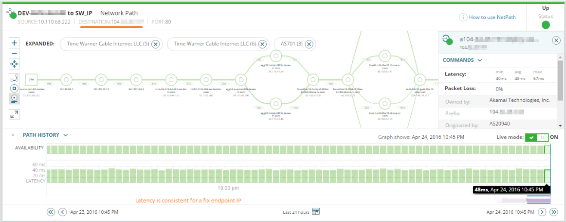Click the highlighted 10:45 PM latency bar
The image size is (566, 222).
coord(547,176)
